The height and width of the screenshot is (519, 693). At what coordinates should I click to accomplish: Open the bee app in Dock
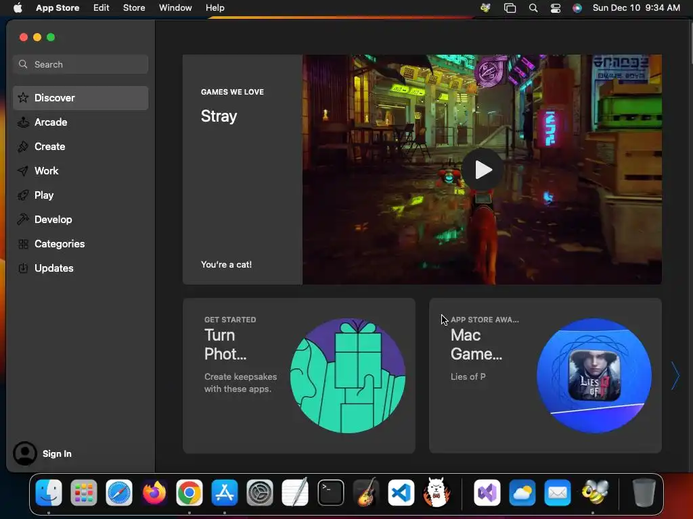[594, 493]
